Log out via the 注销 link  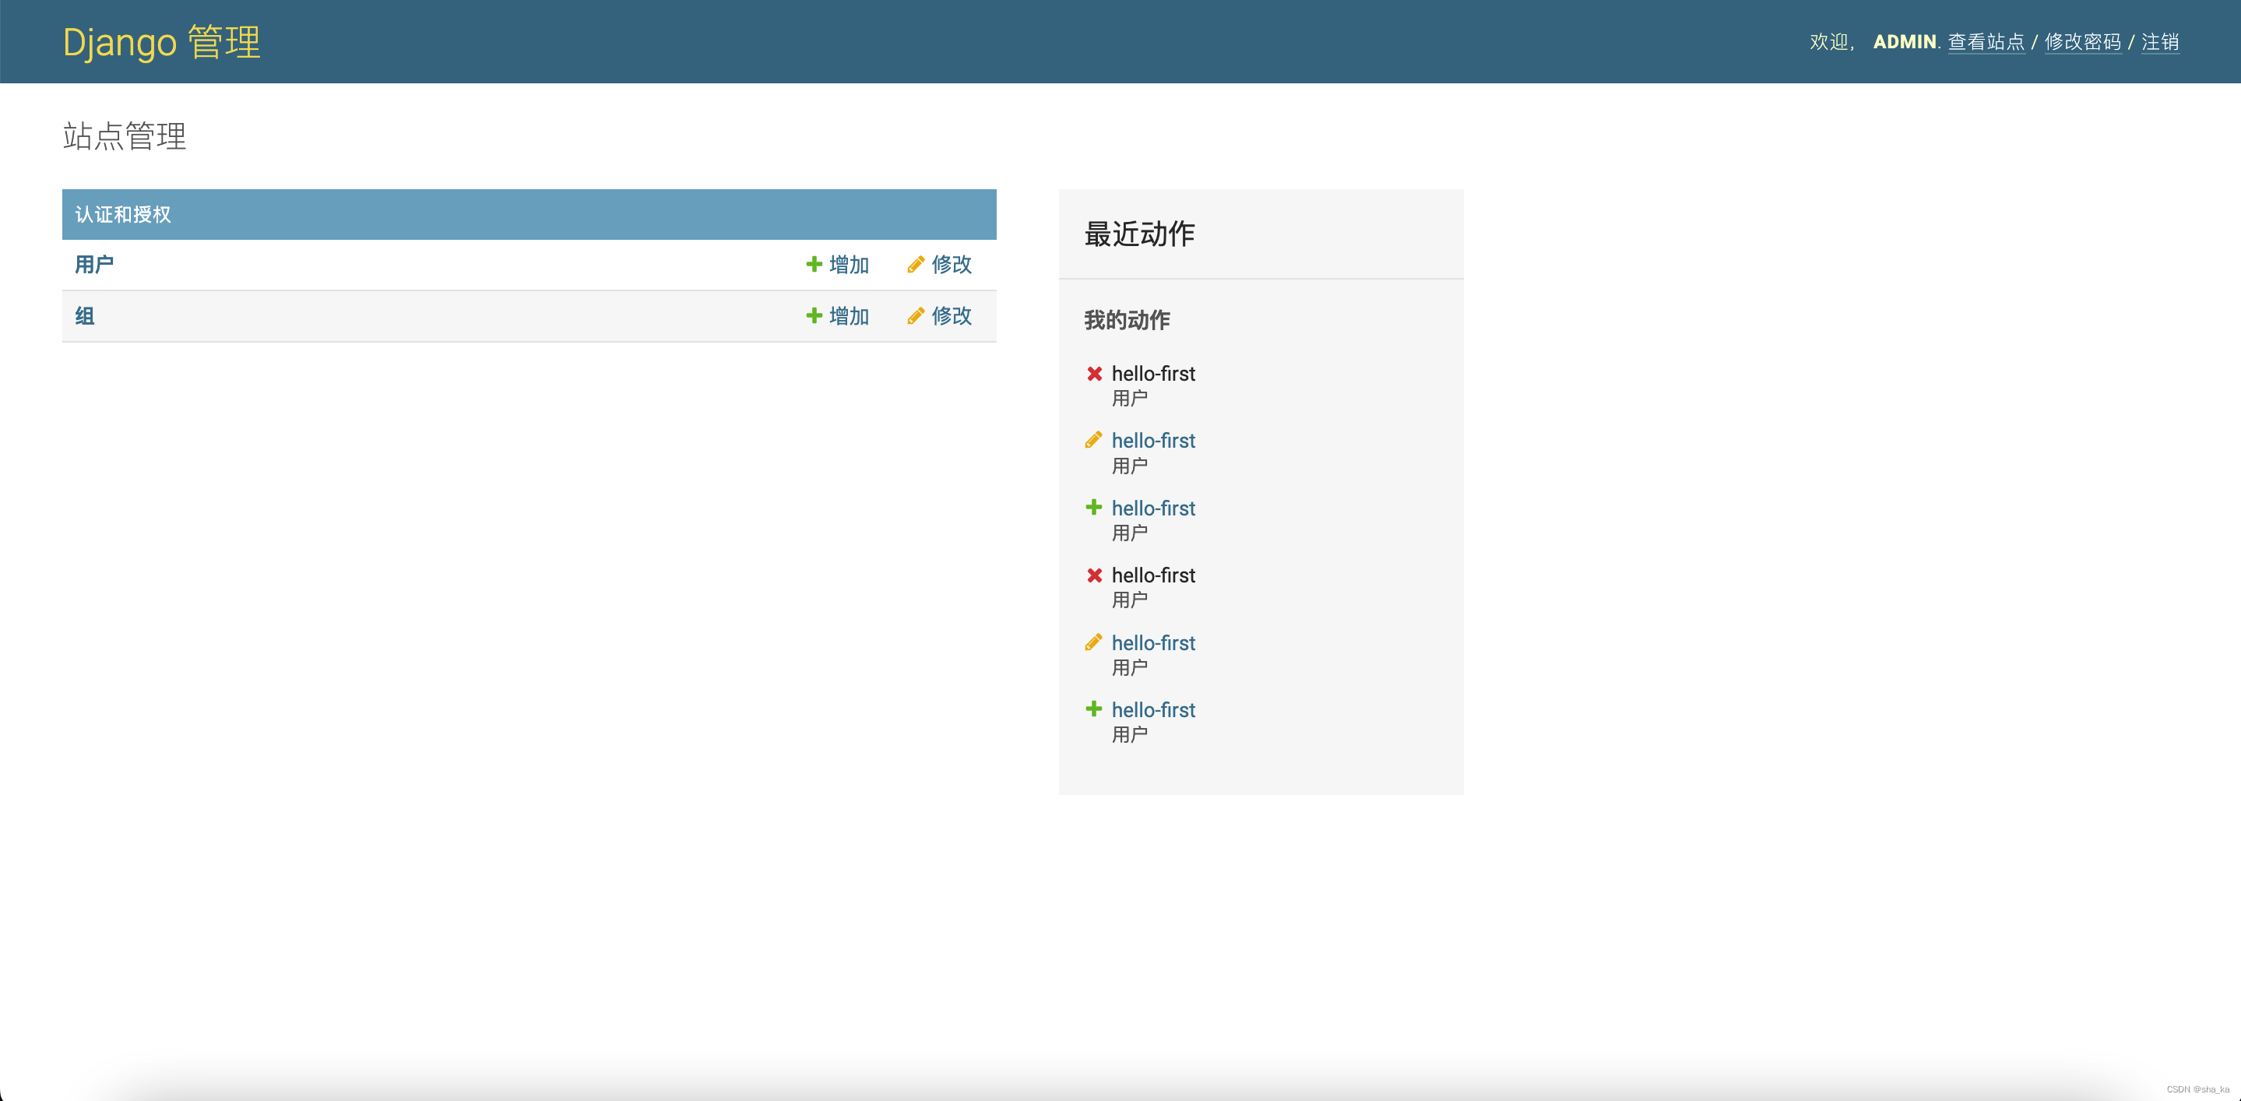pos(2160,42)
